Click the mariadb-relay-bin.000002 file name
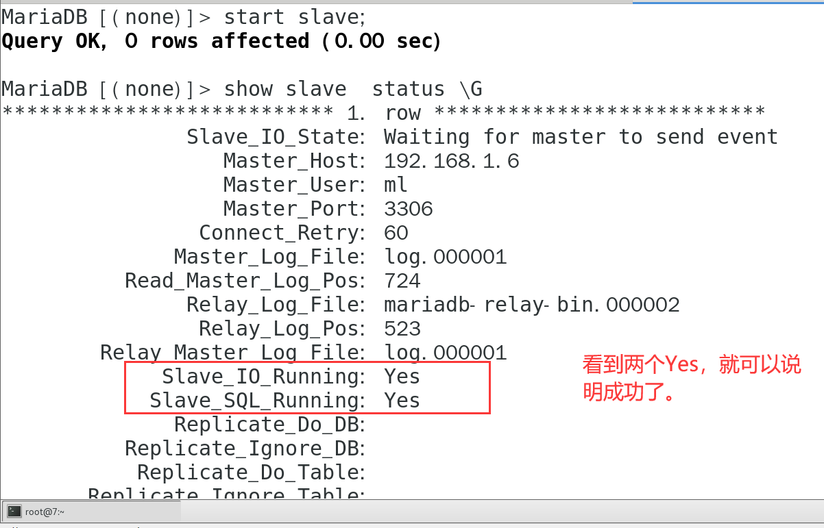 (531, 305)
